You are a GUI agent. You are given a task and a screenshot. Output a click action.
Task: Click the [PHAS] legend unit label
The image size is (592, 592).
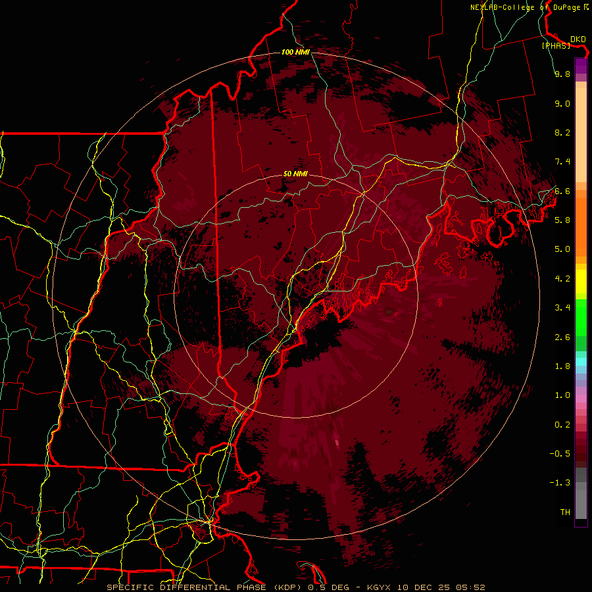(x=556, y=45)
